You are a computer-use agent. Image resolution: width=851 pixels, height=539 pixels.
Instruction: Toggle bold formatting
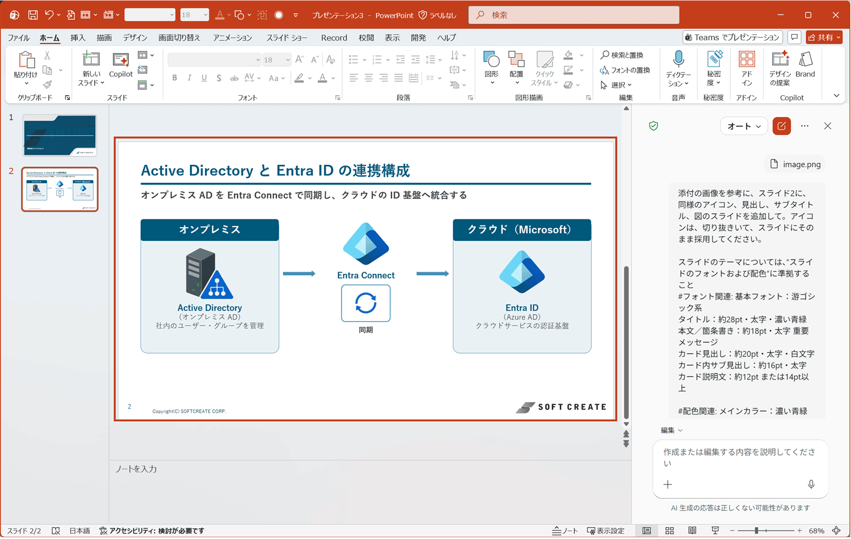tap(175, 78)
